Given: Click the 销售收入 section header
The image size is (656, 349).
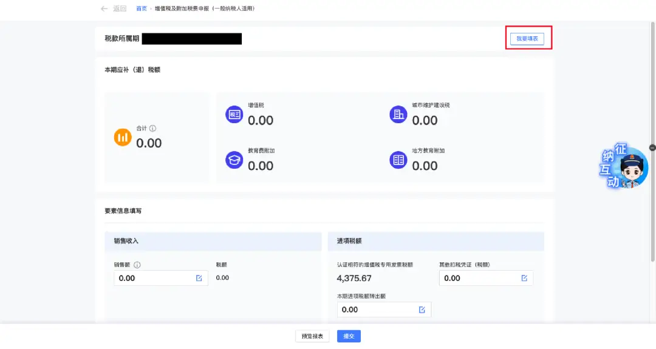Looking at the screenshot, I should 213,241.
